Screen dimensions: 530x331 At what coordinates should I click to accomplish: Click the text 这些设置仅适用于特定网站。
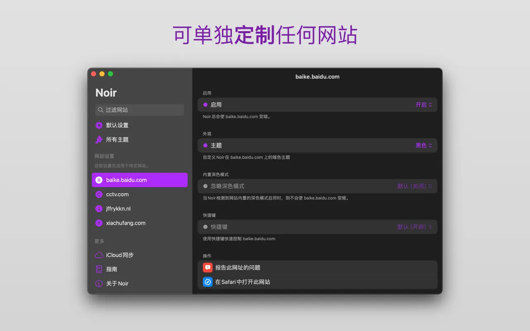[122, 166]
